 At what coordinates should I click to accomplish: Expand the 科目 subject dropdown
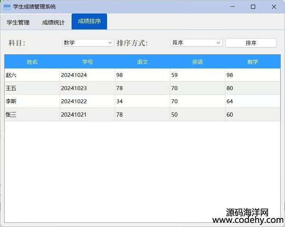pos(88,43)
